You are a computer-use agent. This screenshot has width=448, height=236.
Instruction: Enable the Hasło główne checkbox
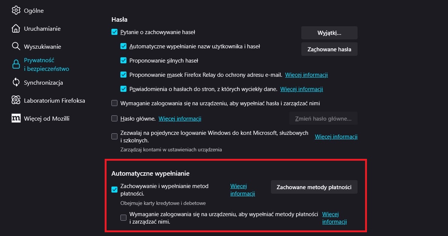coord(115,118)
